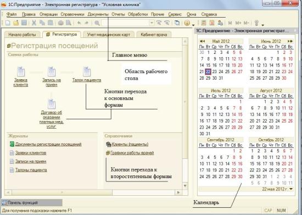Open the Операции menu
The image size is (302, 215).
pos(48,14)
